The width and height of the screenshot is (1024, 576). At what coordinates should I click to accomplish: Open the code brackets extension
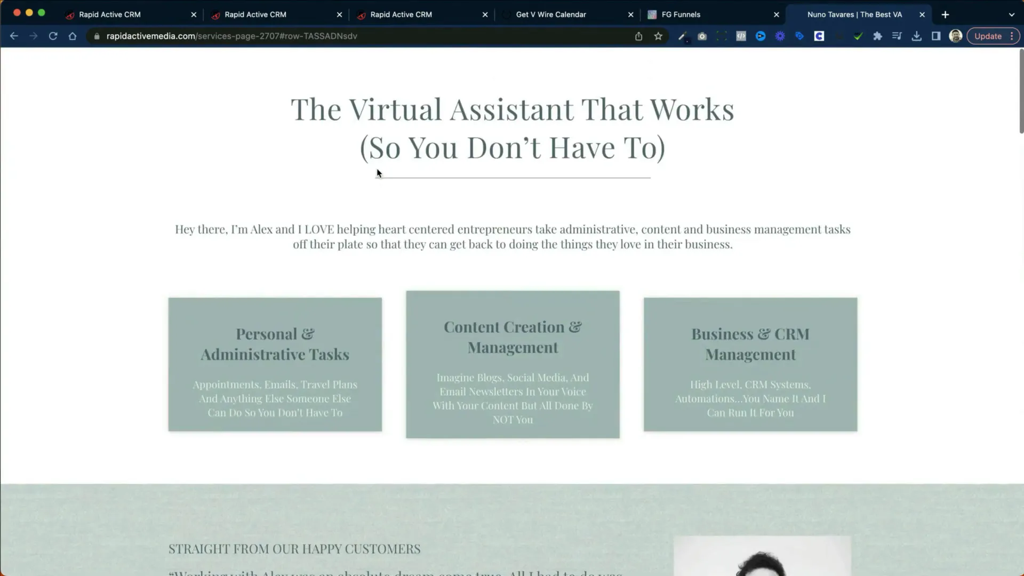tap(741, 36)
